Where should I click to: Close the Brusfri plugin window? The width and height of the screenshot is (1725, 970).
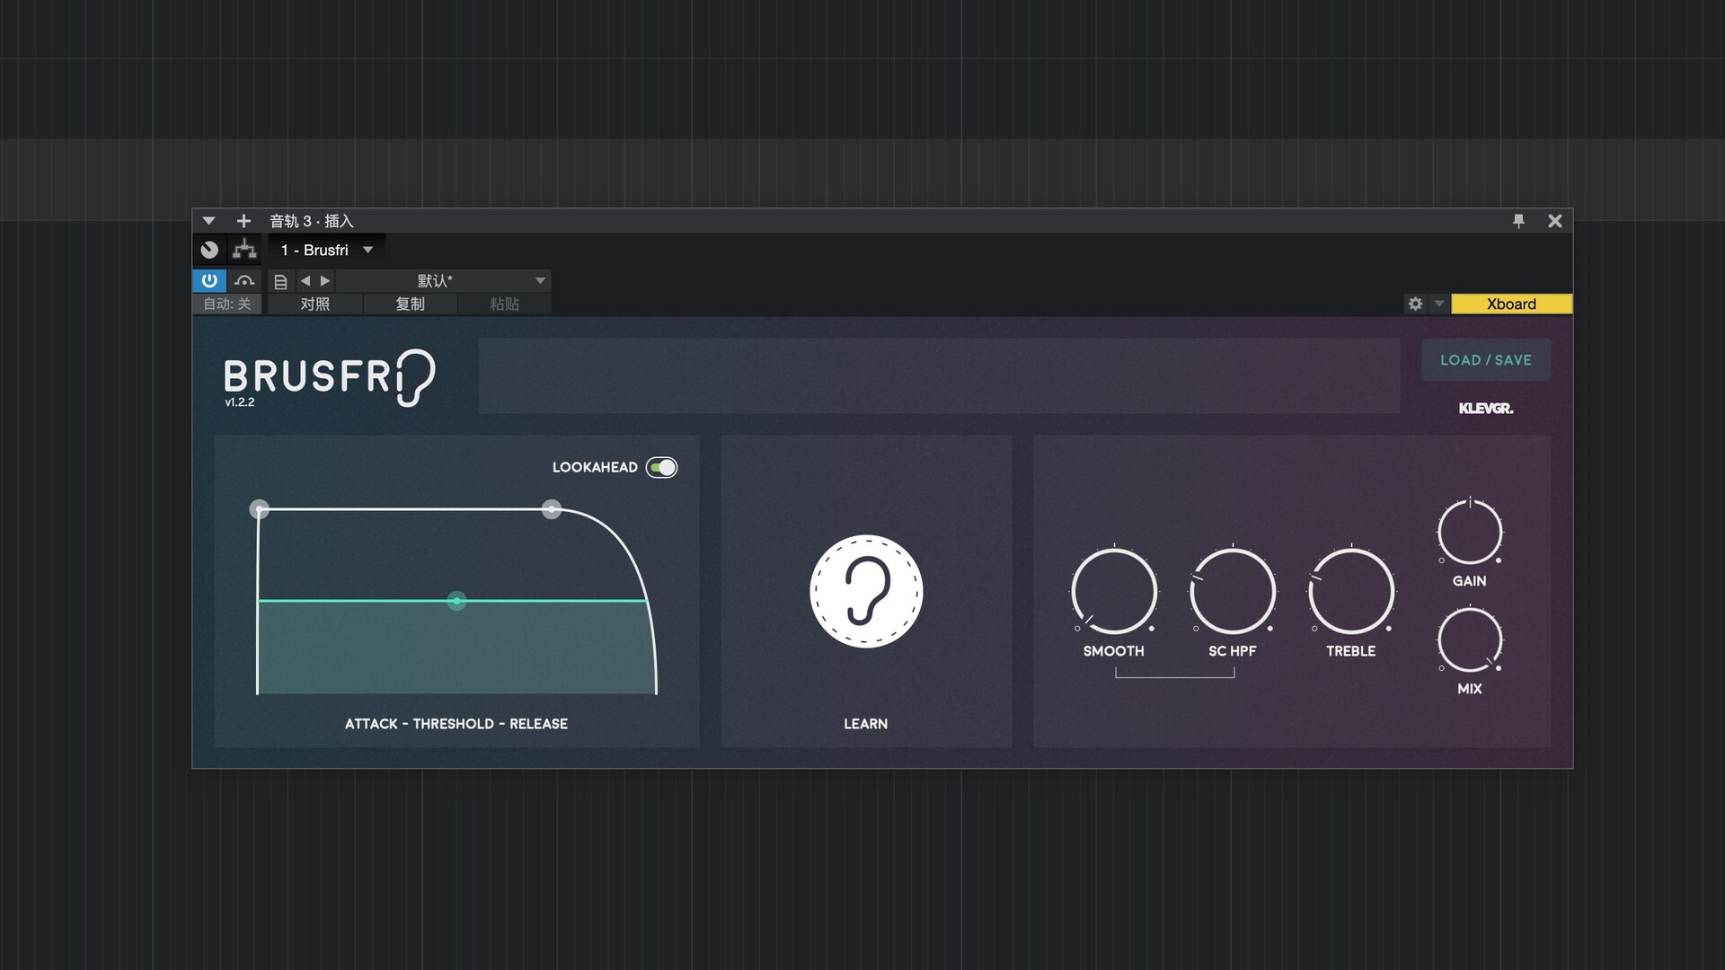(1555, 221)
